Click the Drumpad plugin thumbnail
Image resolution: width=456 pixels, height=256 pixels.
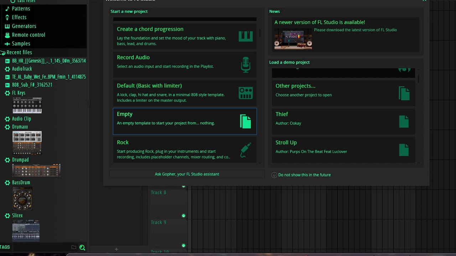pos(36,170)
